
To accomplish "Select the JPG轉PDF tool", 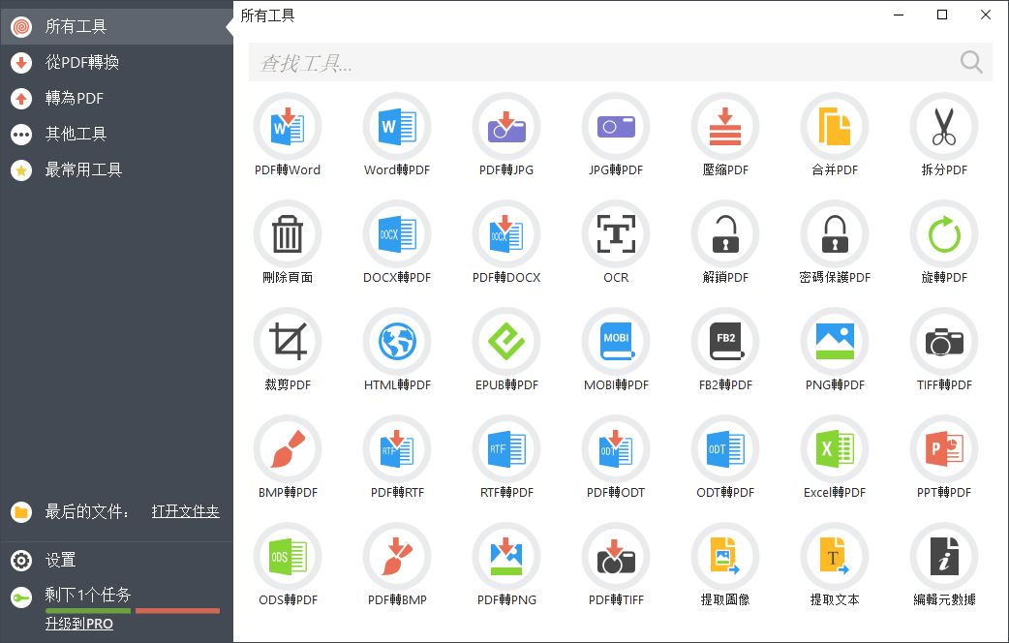I will pos(615,127).
